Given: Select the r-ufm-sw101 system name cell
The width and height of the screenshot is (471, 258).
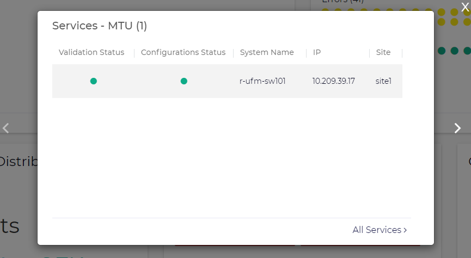Looking at the screenshot, I should coord(262,81).
